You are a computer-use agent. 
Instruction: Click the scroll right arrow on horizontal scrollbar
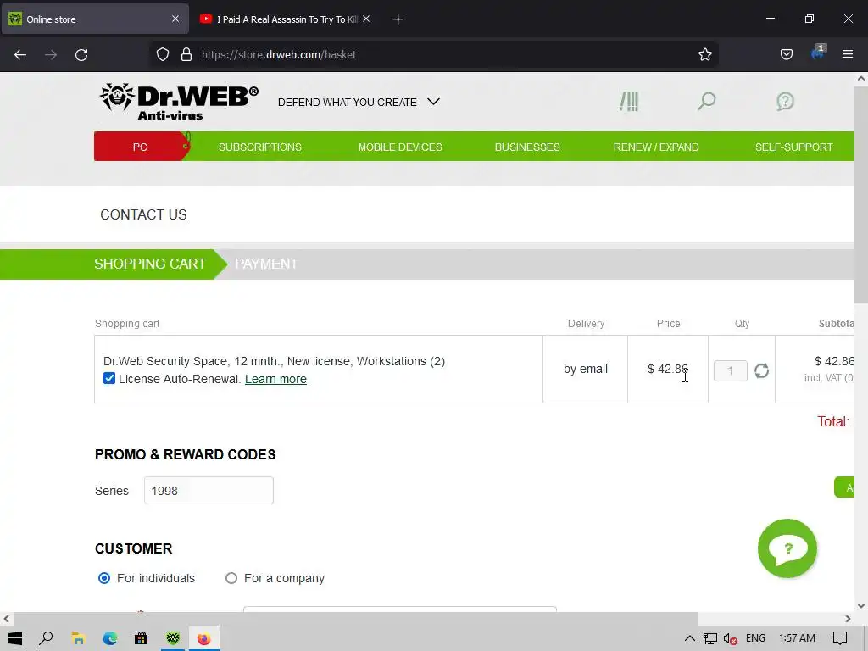[x=848, y=618]
